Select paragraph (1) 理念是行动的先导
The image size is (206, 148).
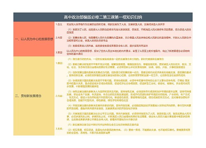point(116,59)
